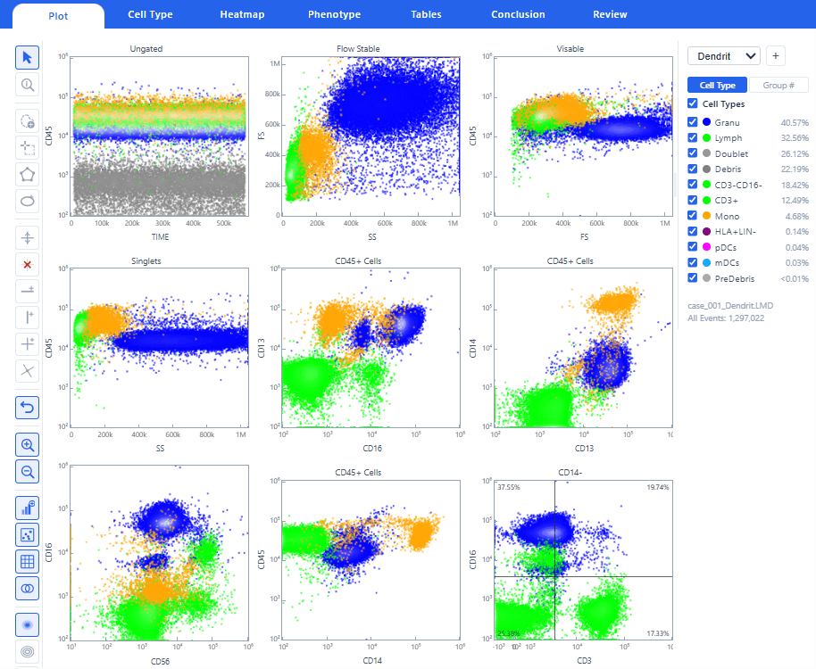The image size is (816, 669).
Task: Click the All Events: 1,297,022 text
Action: point(726,318)
